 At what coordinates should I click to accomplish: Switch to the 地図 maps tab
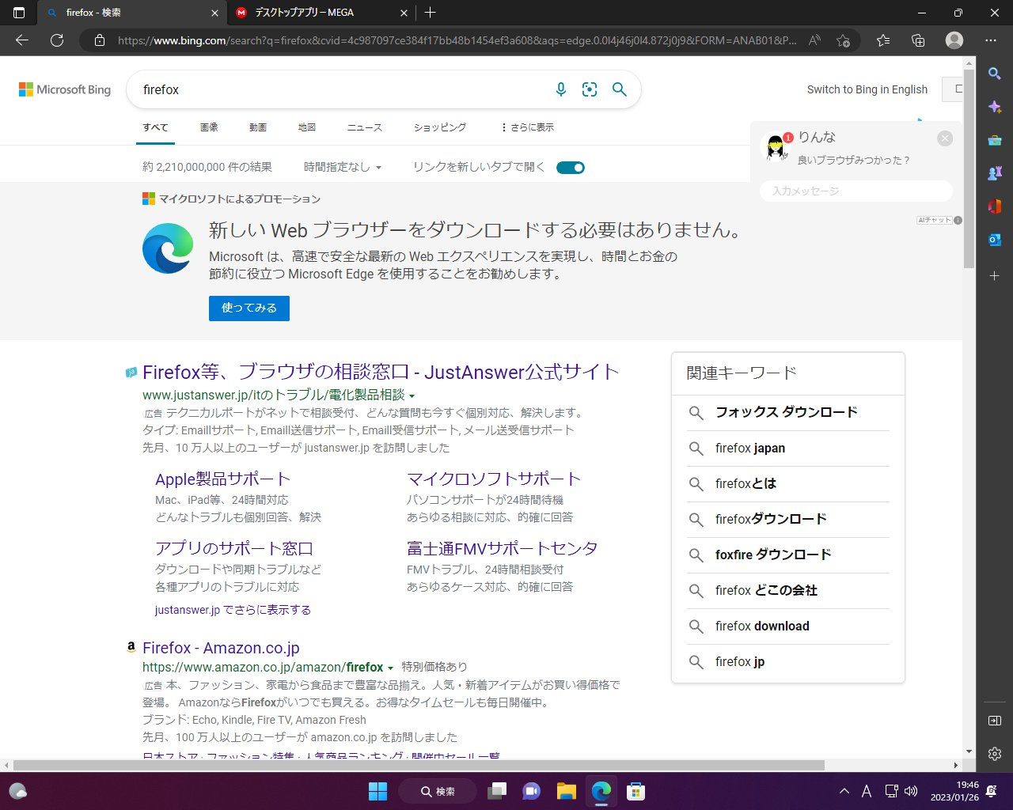(307, 127)
